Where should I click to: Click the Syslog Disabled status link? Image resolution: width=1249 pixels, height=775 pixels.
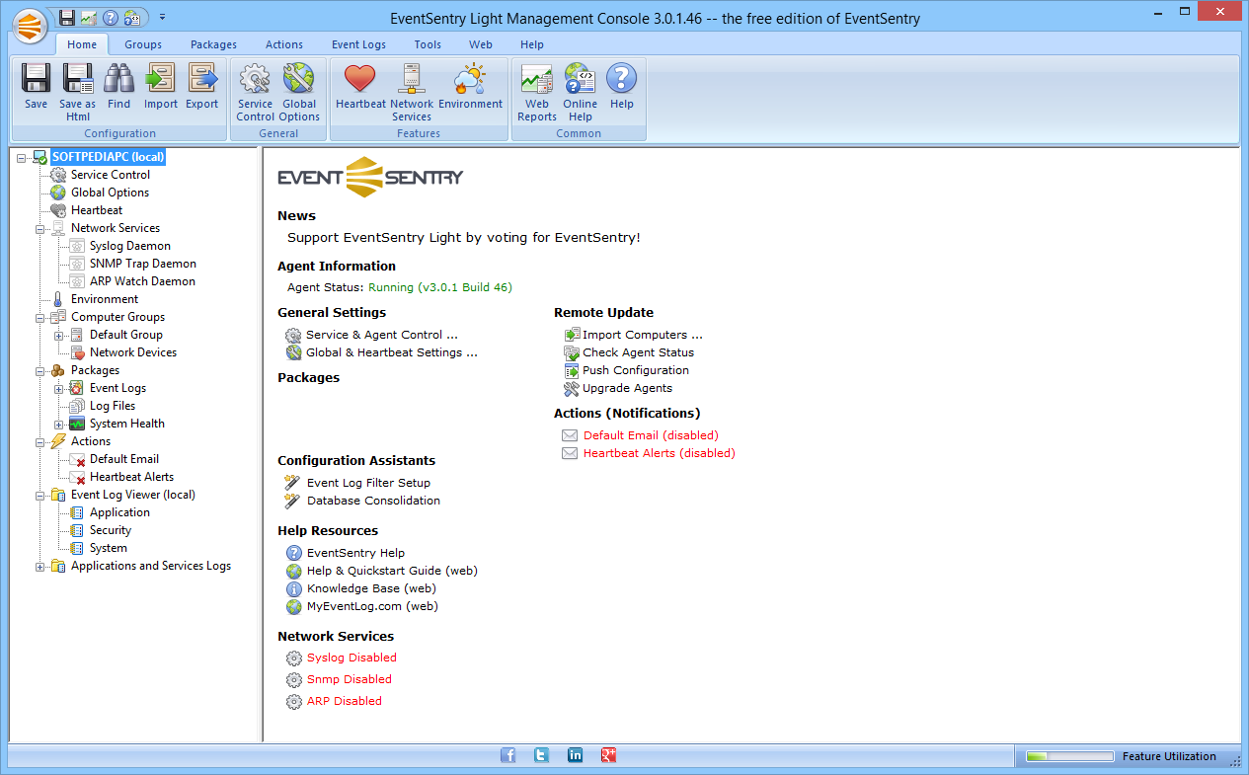pyautogui.click(x=351, y=658)
